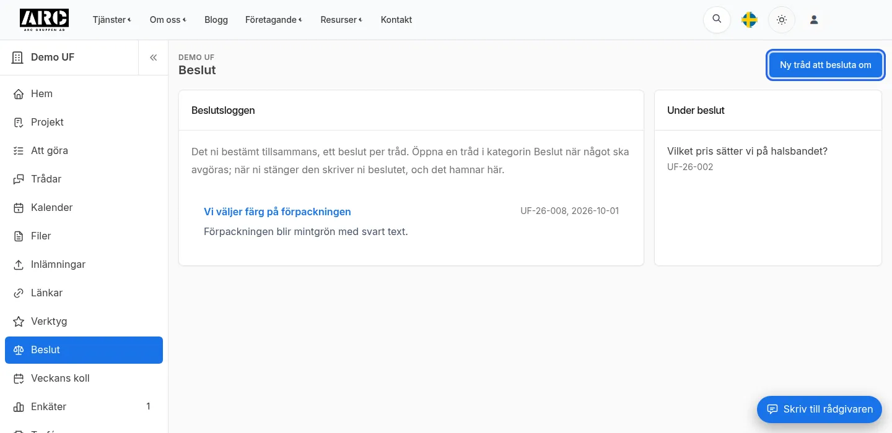The width and height of the screenshot is (892, 433).
Task: Click the Enkäter bar chart icon
Action: pyautogui.click(x=19, y=407)
